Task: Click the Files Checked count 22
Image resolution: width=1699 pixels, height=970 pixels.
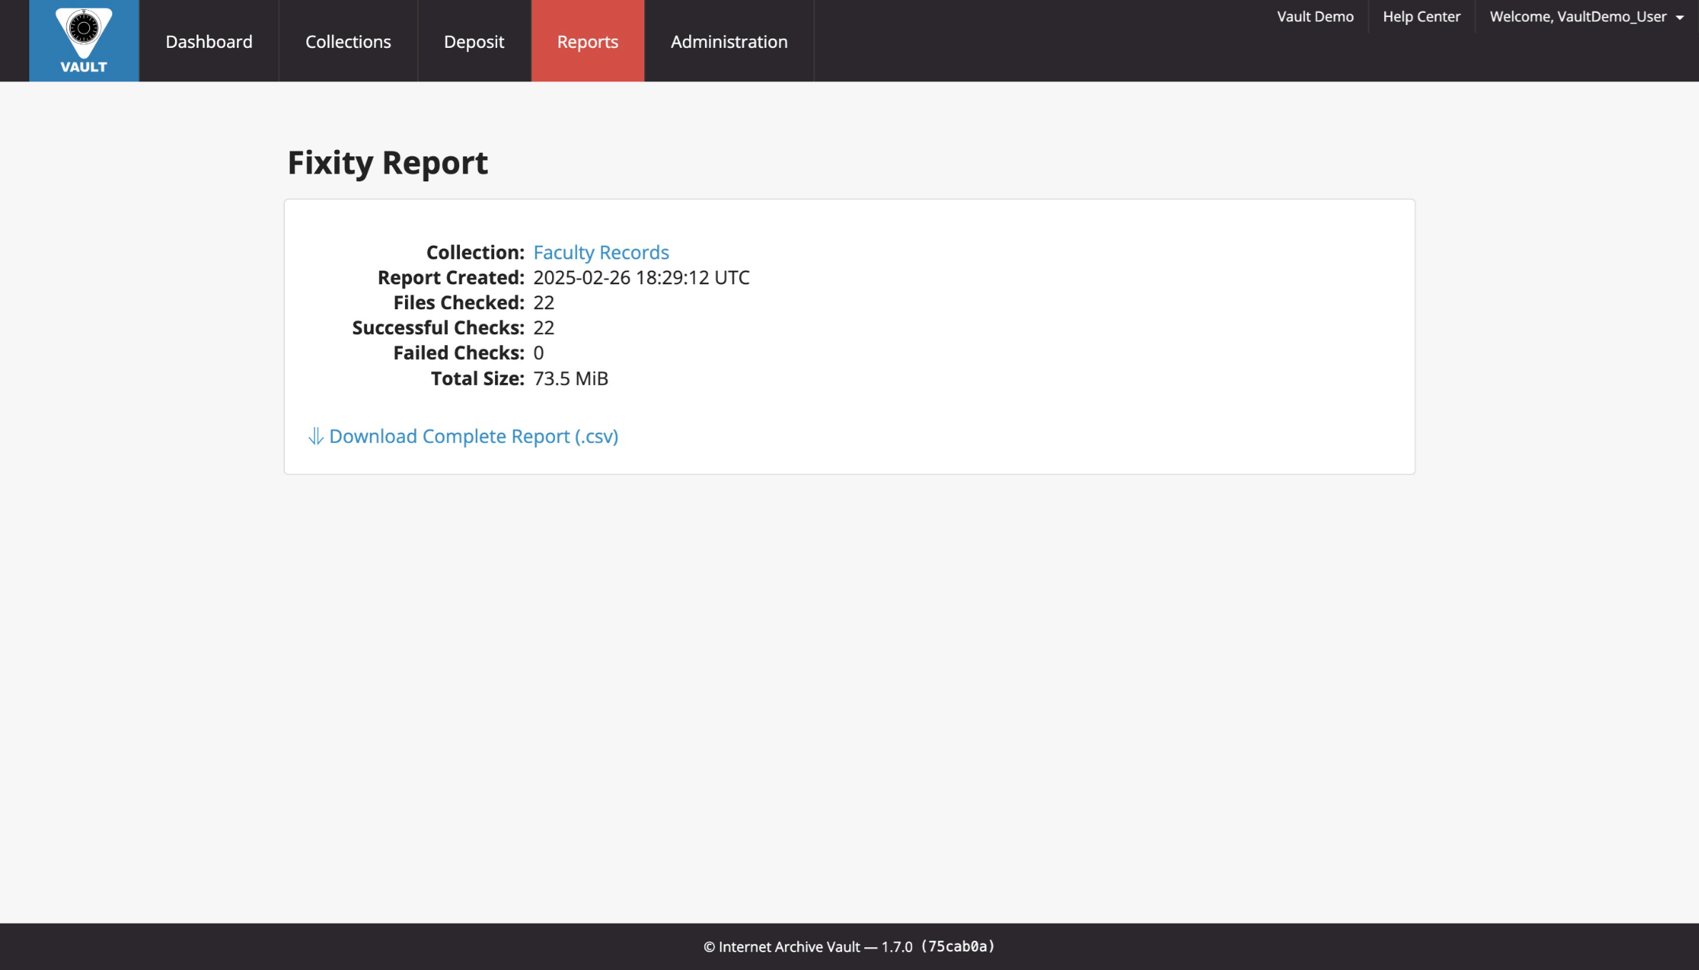Action: point(544,302)
